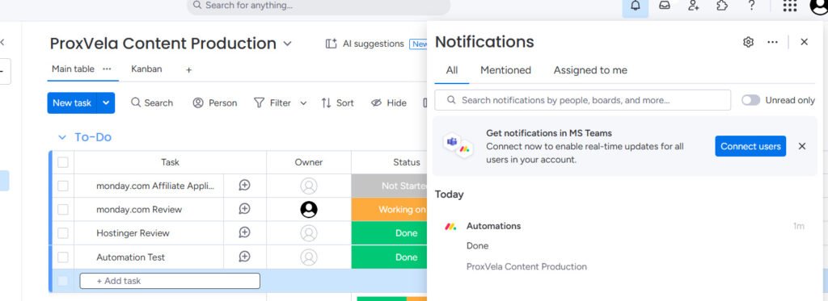Assign owner for monday.com Affiliate task
This screenshot has height=301, width=828.
pyautogui.click(x=309, y=186)
